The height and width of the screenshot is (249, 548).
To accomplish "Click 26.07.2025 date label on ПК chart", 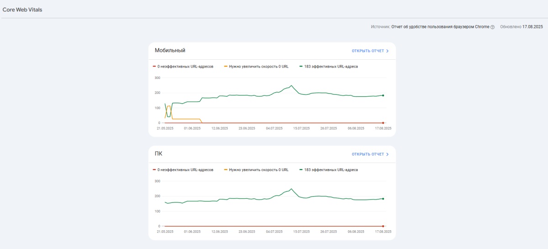I will pyautogui.click(x=328, y=232).
